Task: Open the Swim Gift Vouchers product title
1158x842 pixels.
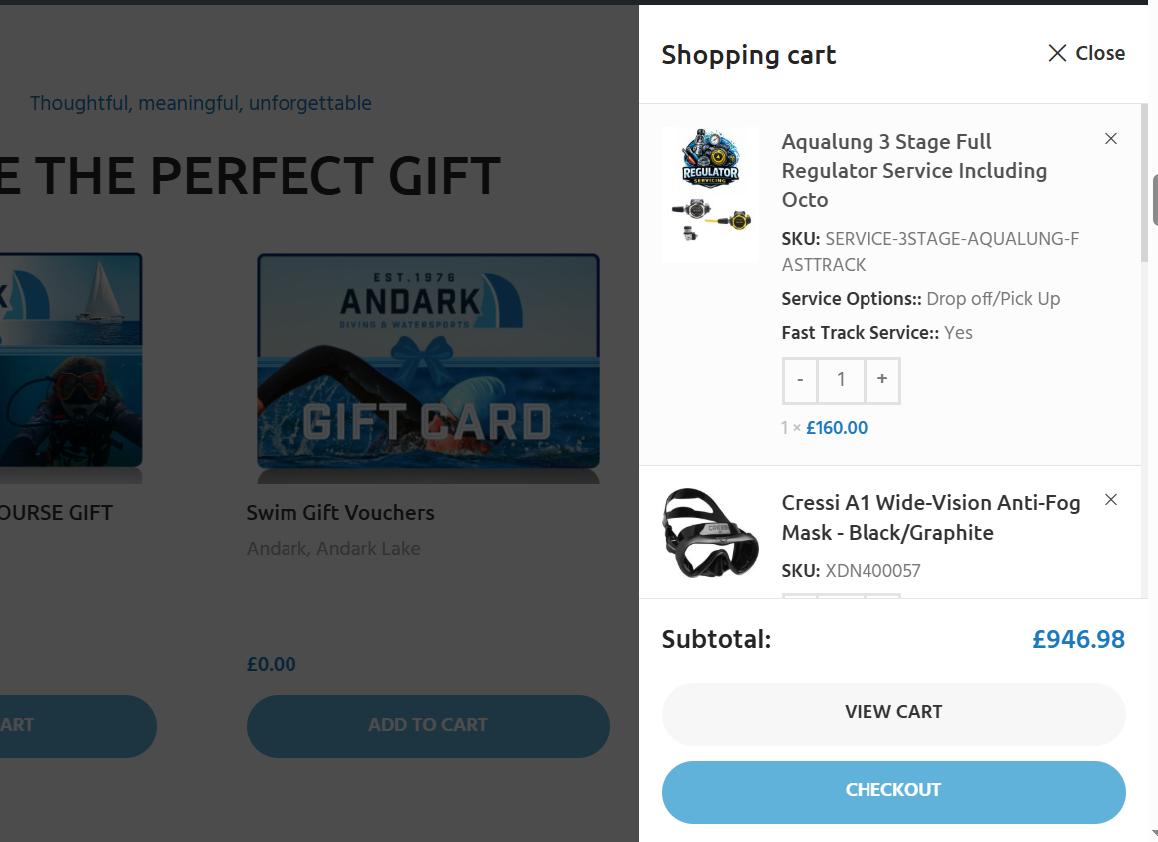Action: tap(340, 513)
